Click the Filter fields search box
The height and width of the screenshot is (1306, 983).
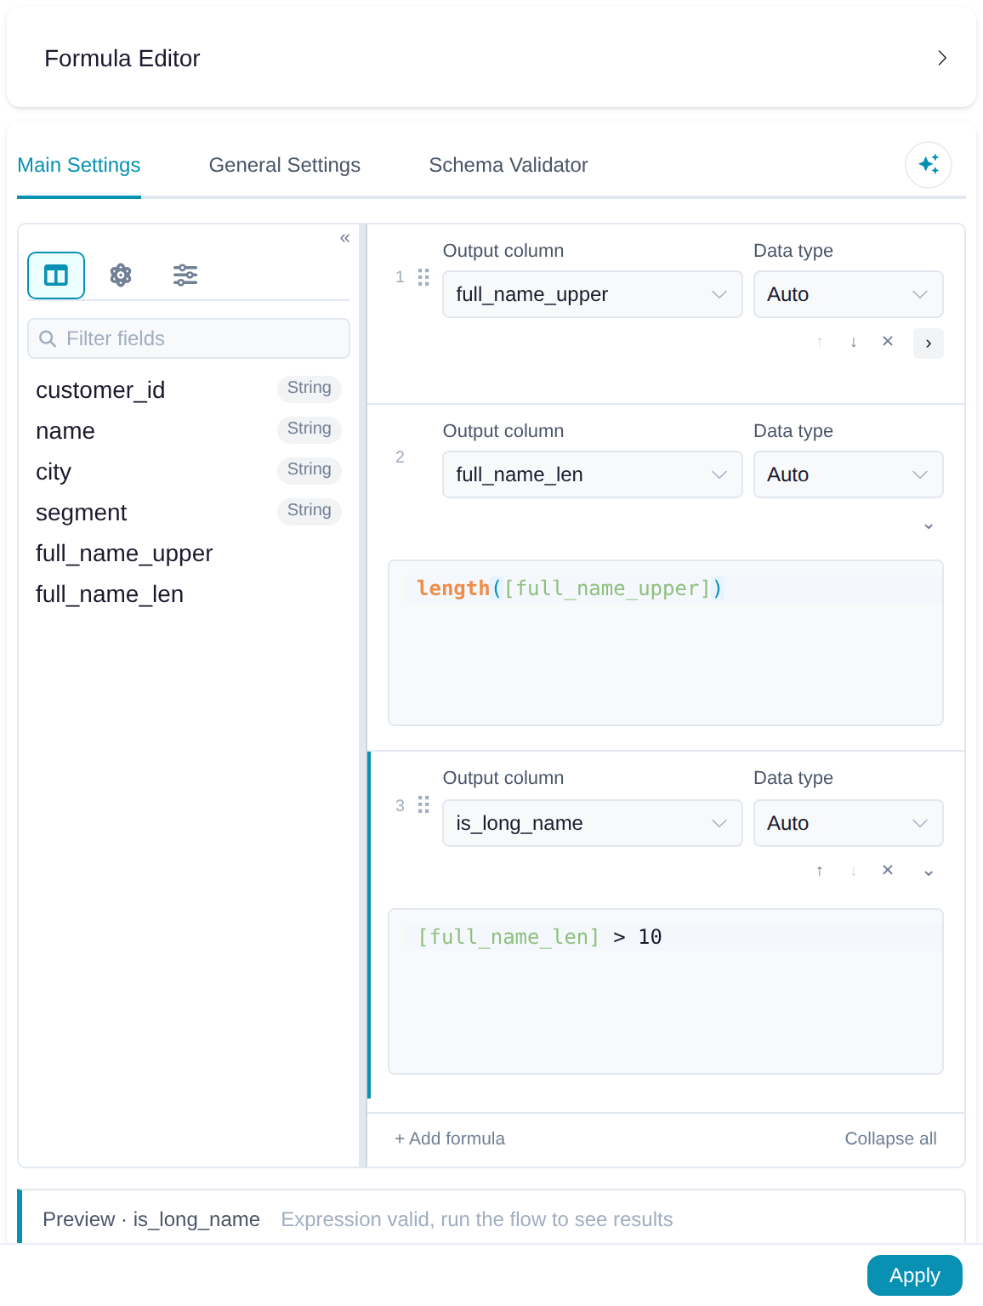(x=189, y=338)
